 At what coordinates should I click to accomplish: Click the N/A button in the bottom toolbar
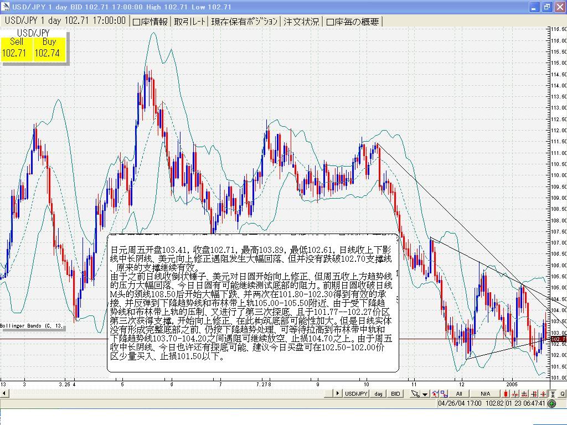485,393
